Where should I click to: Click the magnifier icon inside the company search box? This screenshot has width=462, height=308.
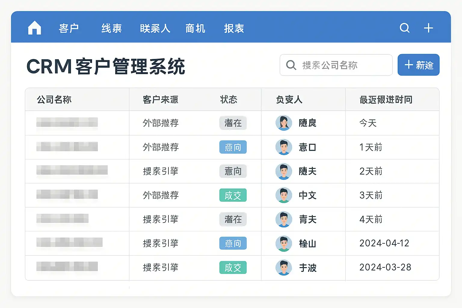pos(291,65)
